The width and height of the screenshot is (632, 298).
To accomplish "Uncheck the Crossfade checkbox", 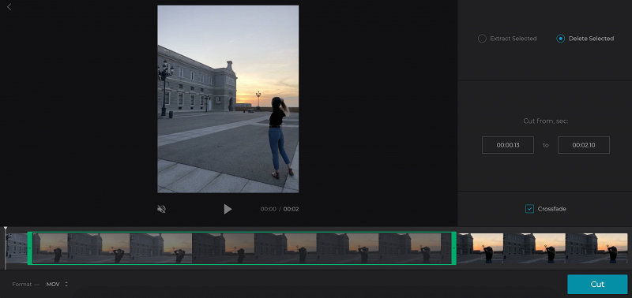I will click(x=529, y=209).
